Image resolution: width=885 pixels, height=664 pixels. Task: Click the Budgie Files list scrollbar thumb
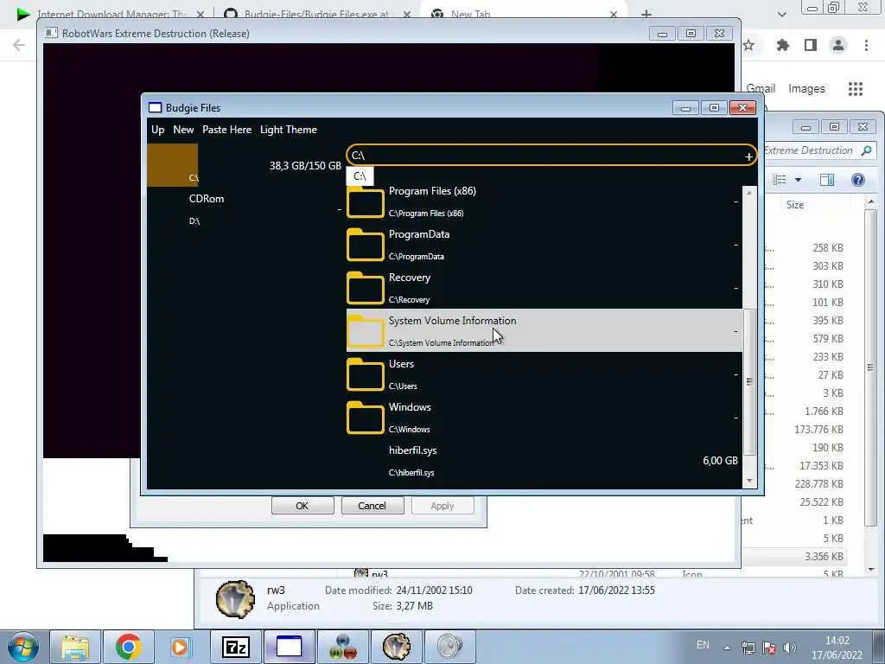tap(749, 381)
